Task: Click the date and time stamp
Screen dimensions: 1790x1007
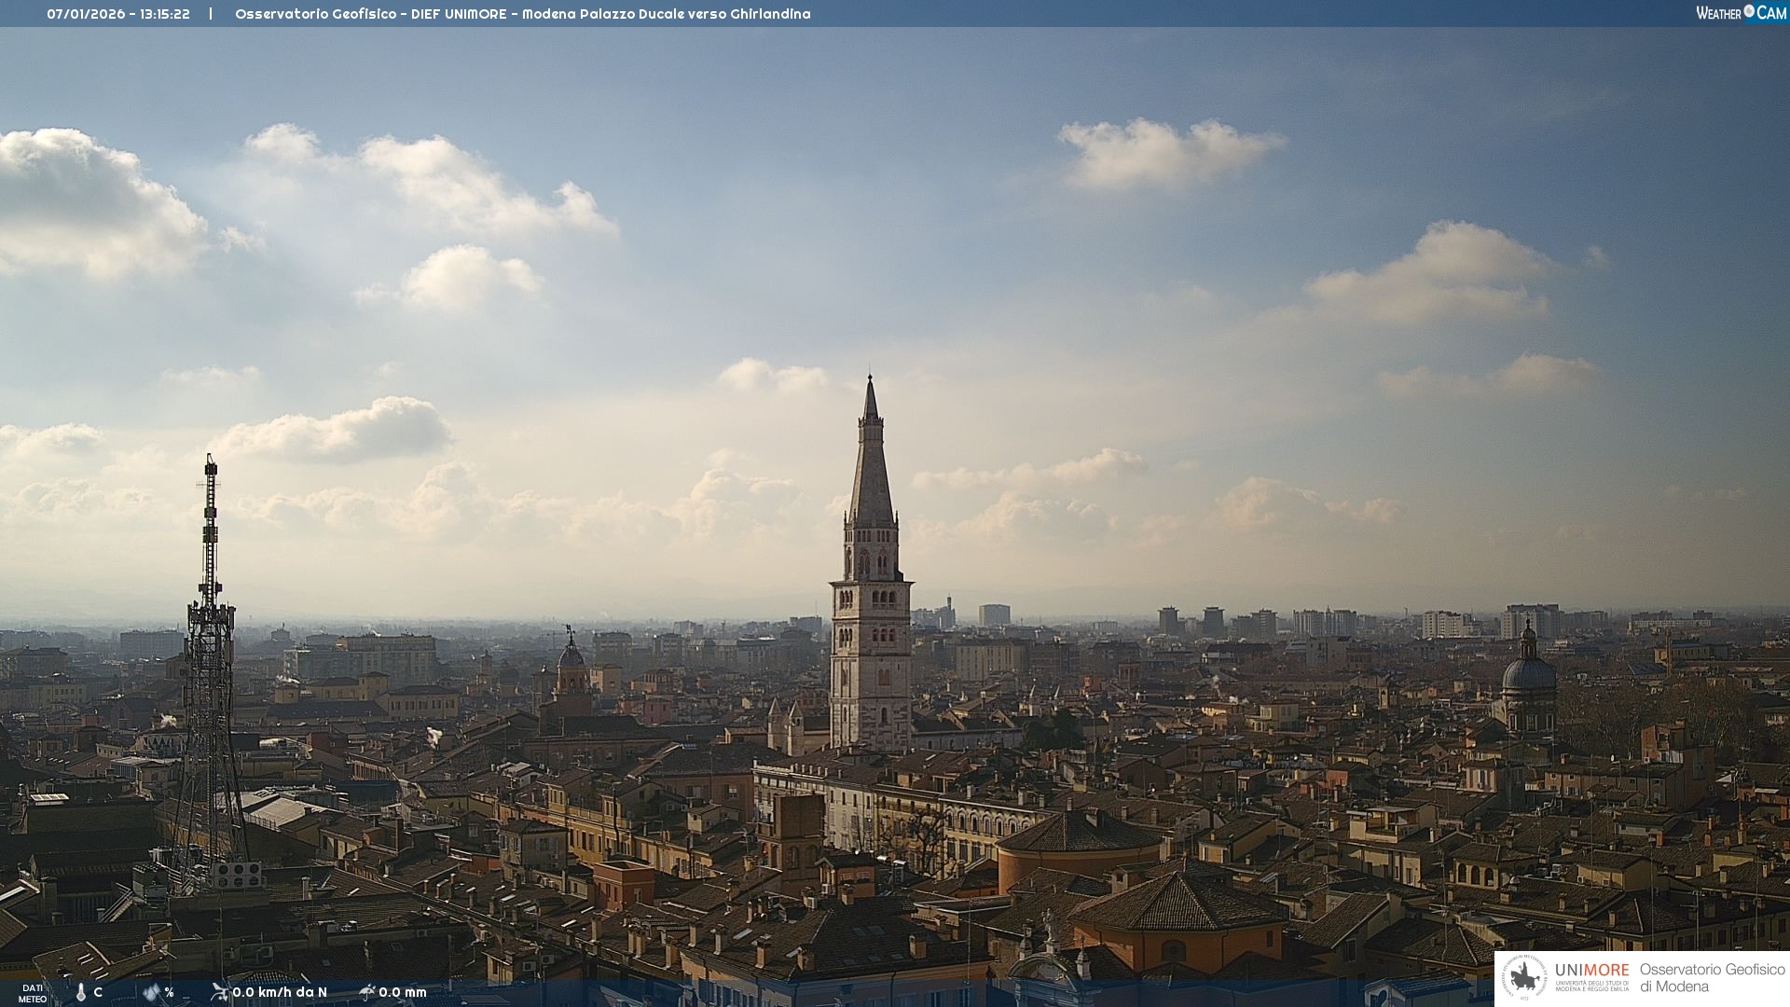Action: pos(118,14)
